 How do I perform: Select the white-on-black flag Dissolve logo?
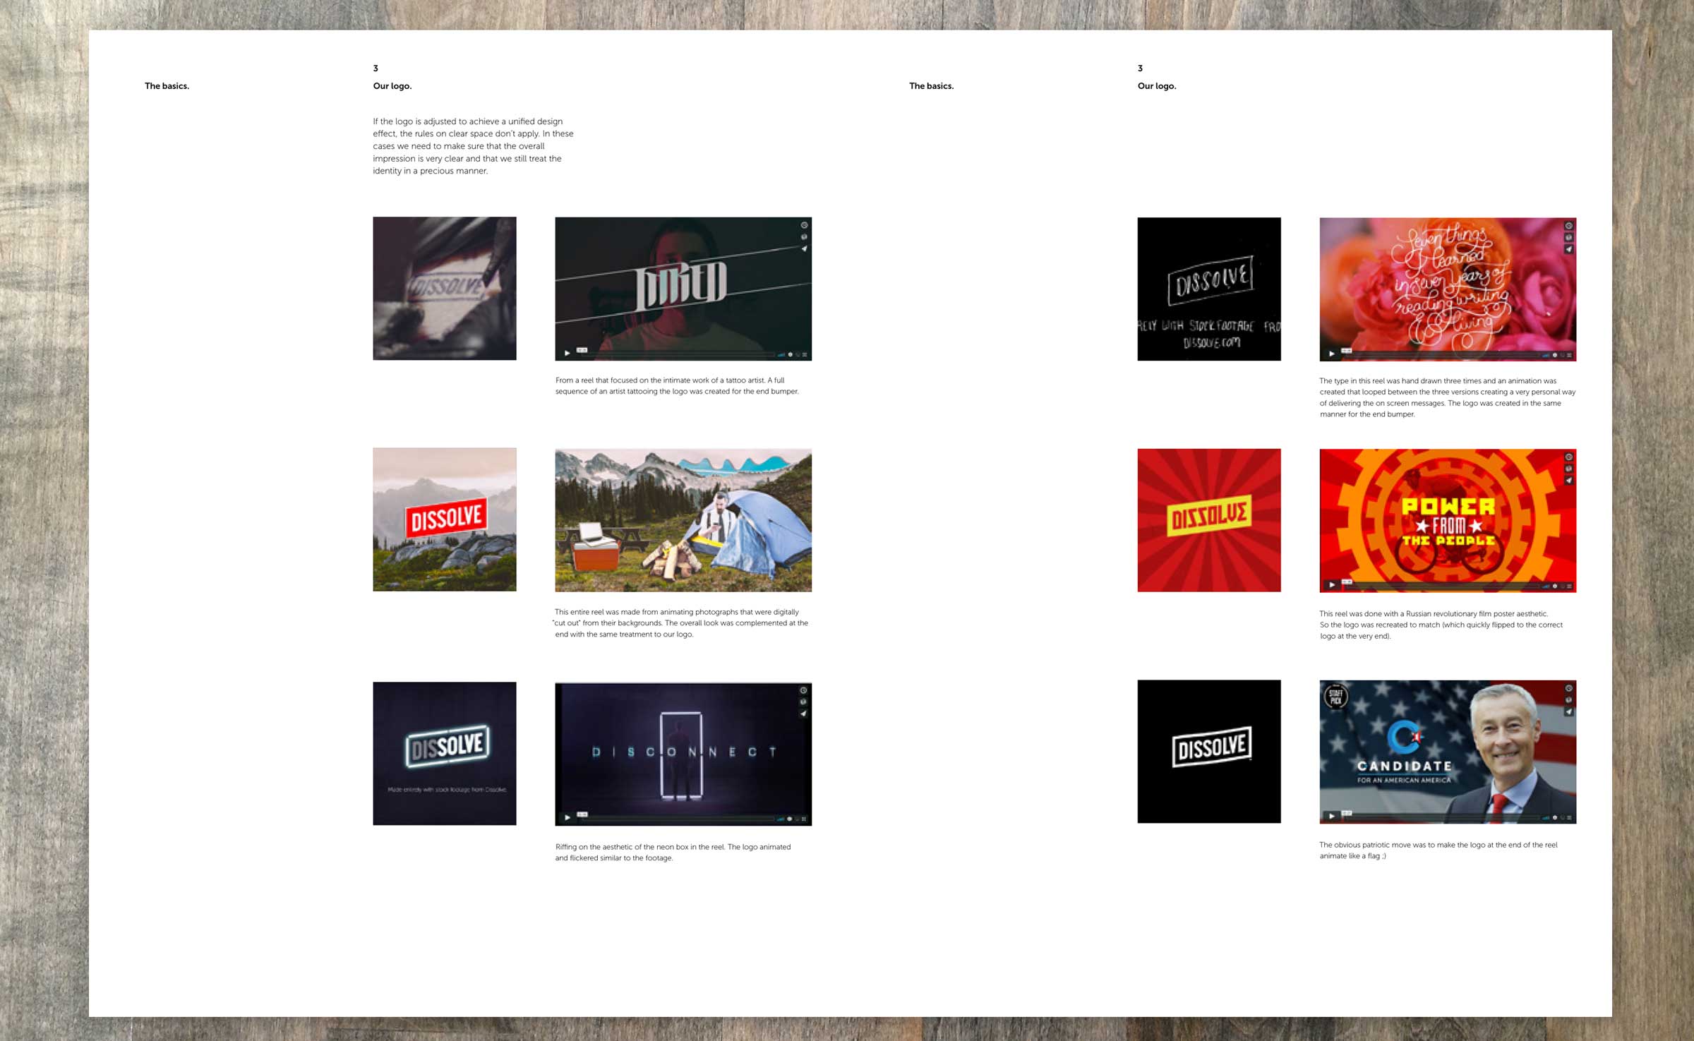pyautogui.click(x=1209, y=751)
